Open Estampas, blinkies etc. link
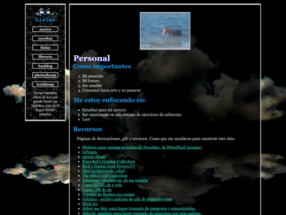The width and height of the screenshot is (286, 215). (x=115, y=180)
